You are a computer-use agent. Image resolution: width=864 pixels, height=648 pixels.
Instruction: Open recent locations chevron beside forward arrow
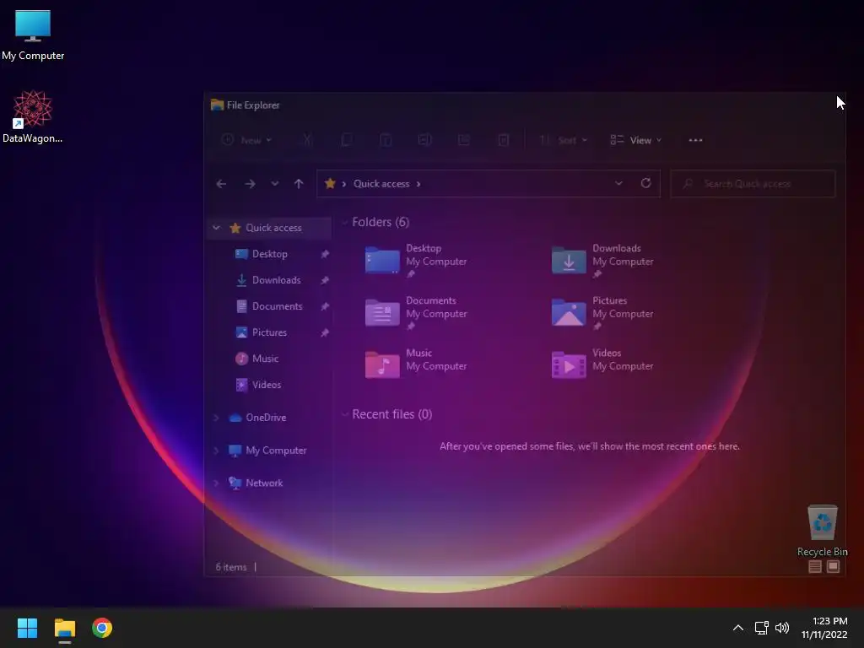click(x=274, y=183)
